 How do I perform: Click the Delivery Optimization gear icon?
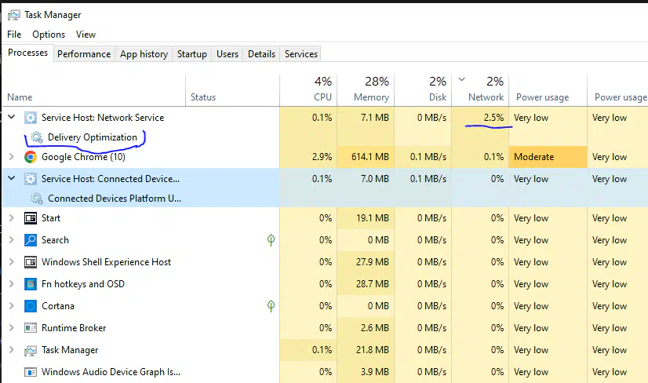point(37,137)
